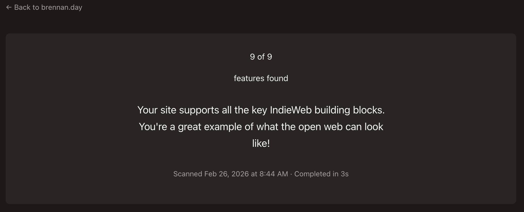
Task: Click the "Scanned" word in the footer
Action: coord(188,174)
